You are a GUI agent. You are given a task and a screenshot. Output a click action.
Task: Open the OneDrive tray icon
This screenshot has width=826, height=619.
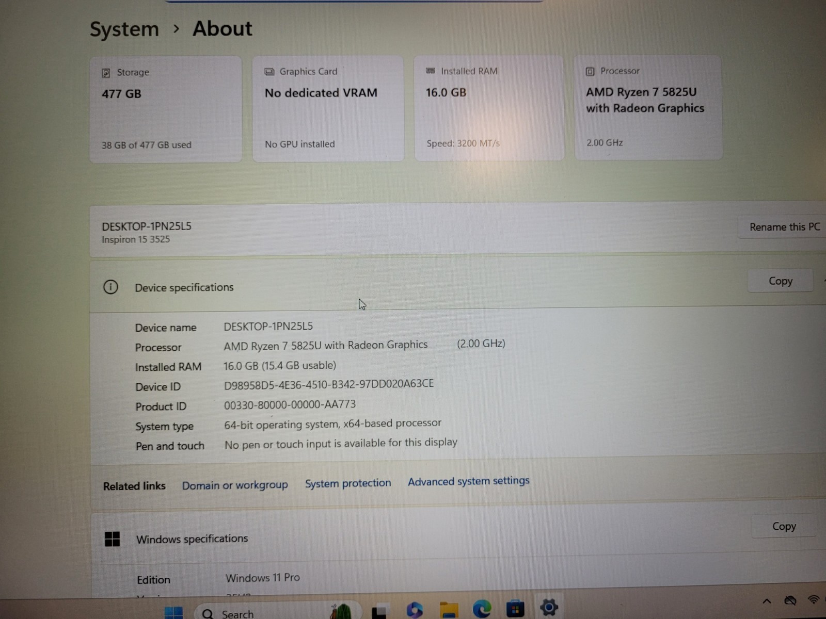(790, 600)
